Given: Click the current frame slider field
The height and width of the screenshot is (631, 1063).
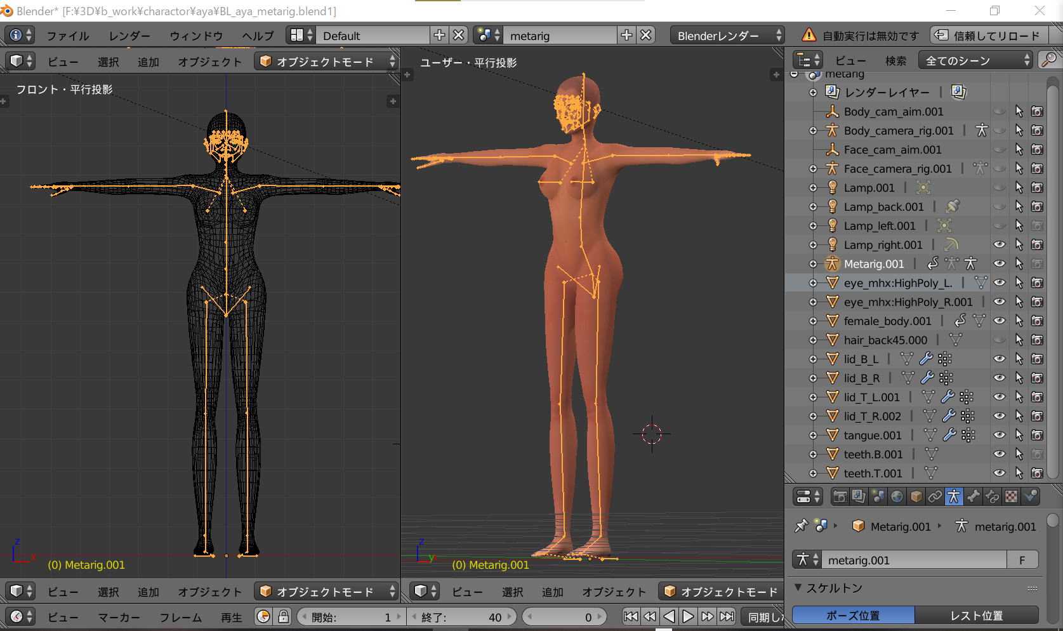Looking at the screenshot, I should (x=564, y=616).
